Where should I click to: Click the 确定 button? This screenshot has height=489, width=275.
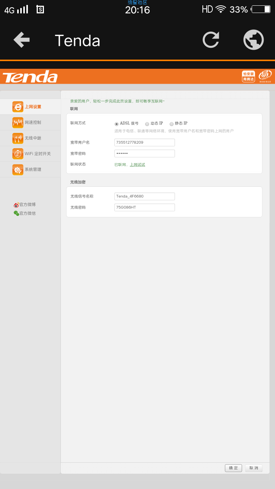(233, 468)
